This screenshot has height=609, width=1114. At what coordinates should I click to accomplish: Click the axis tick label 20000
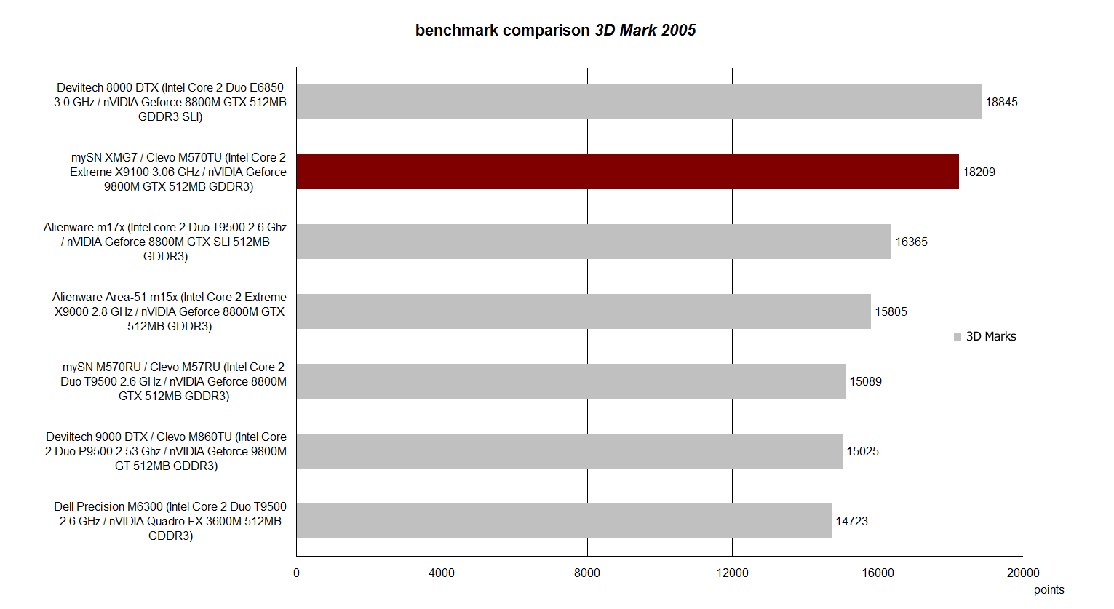pos(1023,573)
